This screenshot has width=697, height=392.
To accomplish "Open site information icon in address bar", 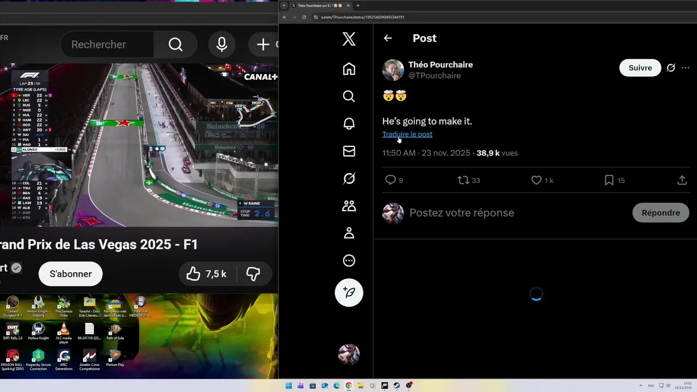I will (316, 17).
